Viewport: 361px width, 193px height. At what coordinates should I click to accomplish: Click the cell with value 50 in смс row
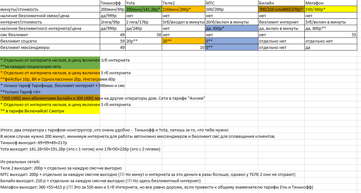pos(144,35)
